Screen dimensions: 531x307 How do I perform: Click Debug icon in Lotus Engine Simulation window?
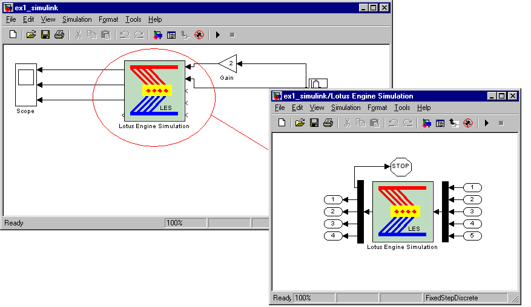coord(468,123)
